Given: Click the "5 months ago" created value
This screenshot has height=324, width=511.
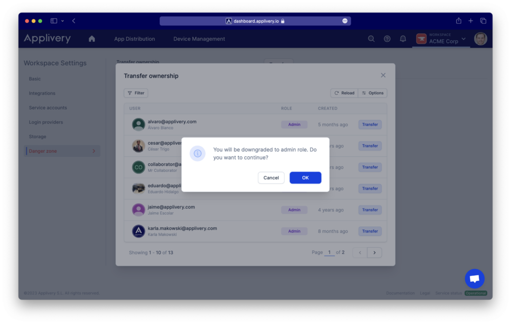Looking at the screenshot, I should pyautogui.click(x=333, y=124).
